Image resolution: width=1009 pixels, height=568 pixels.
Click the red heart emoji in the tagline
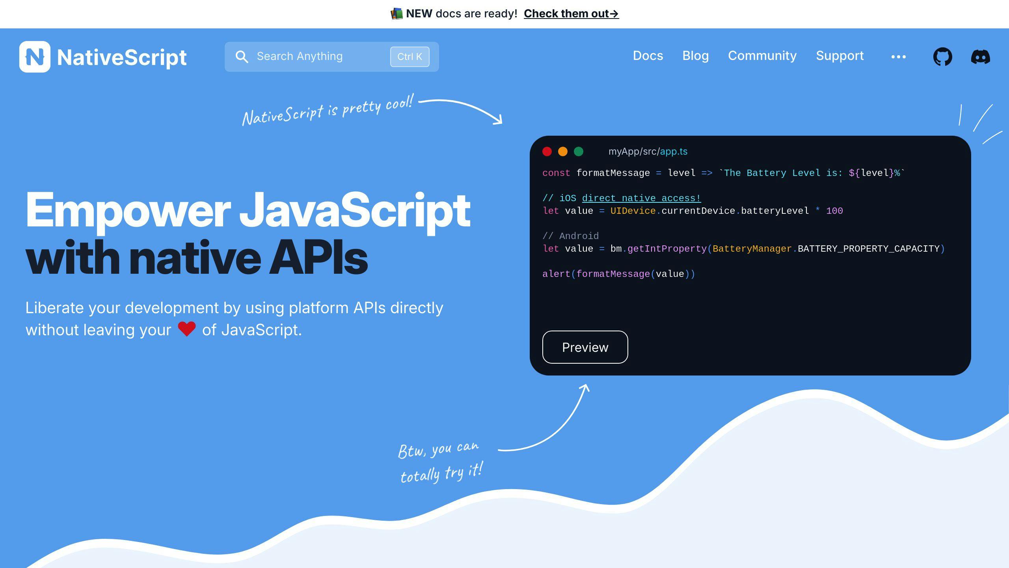(188, 329)
